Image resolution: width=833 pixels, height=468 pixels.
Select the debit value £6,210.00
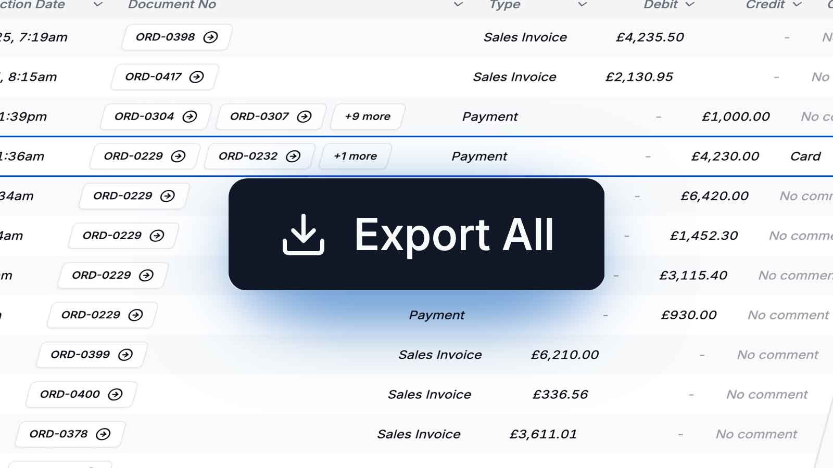(x=564, y=355)
